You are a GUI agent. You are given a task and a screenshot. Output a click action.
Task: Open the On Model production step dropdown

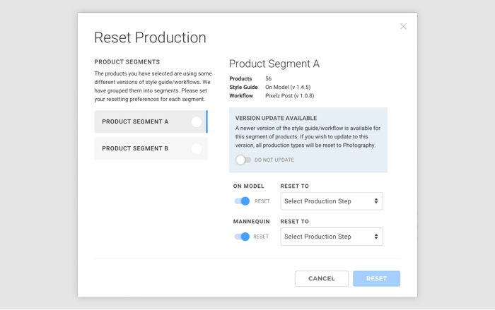tap(331, 201)
